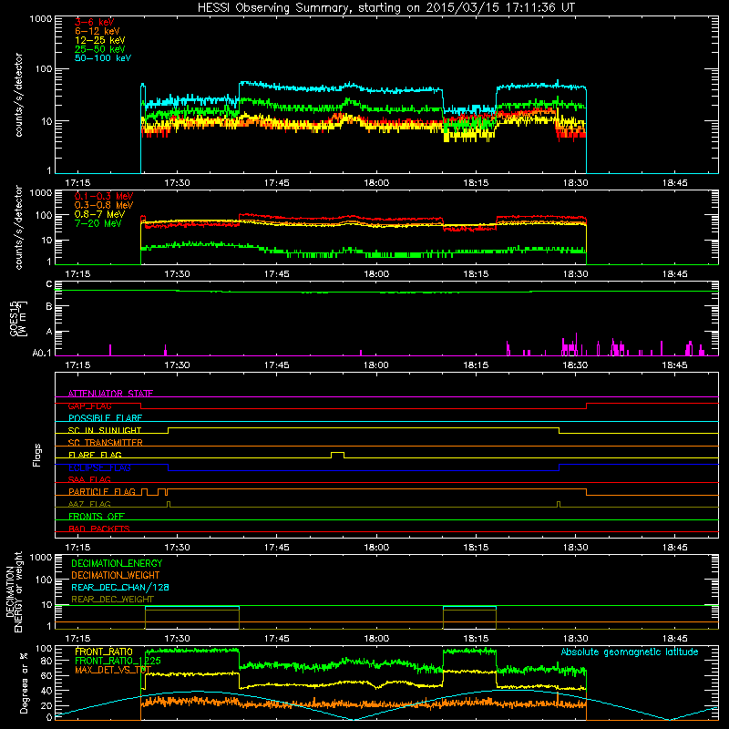729x729 pixels.
Task: Click the second AAZ_FLAG pulse below the SC_IN_SUNLIGHT drop
Action: [x=559, y=504]
